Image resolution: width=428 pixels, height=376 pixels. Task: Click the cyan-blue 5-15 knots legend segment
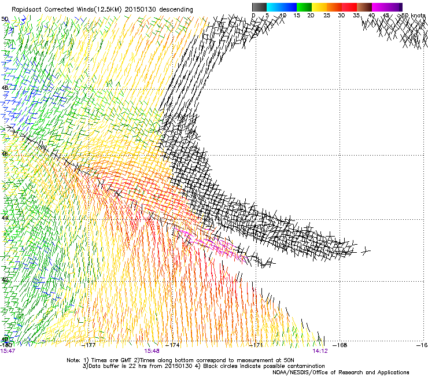click(282, 7)
